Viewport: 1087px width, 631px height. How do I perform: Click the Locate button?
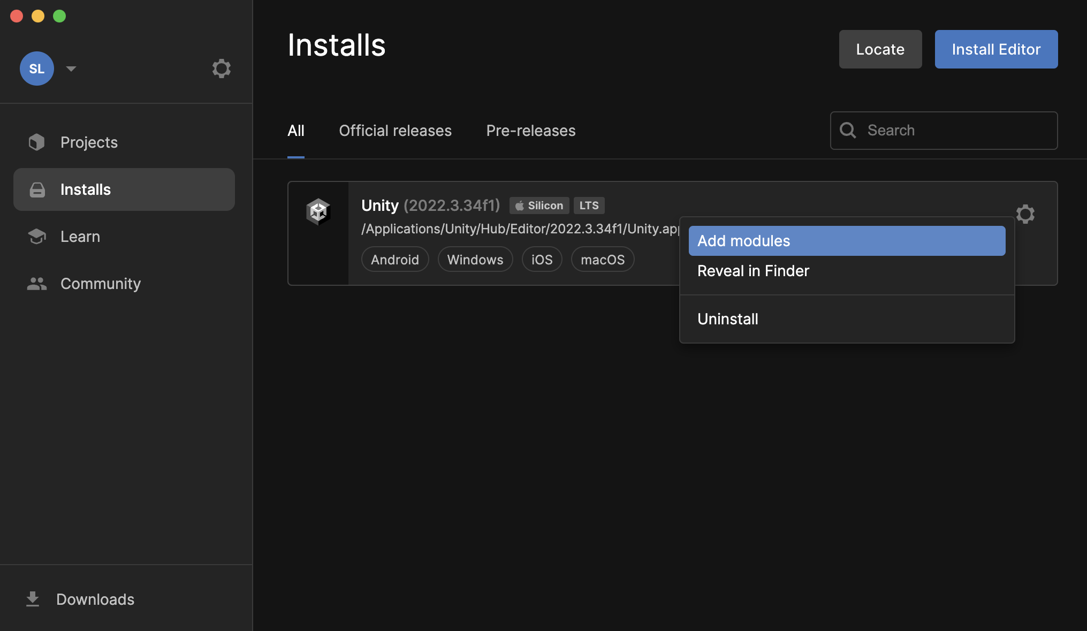(880, 49)
